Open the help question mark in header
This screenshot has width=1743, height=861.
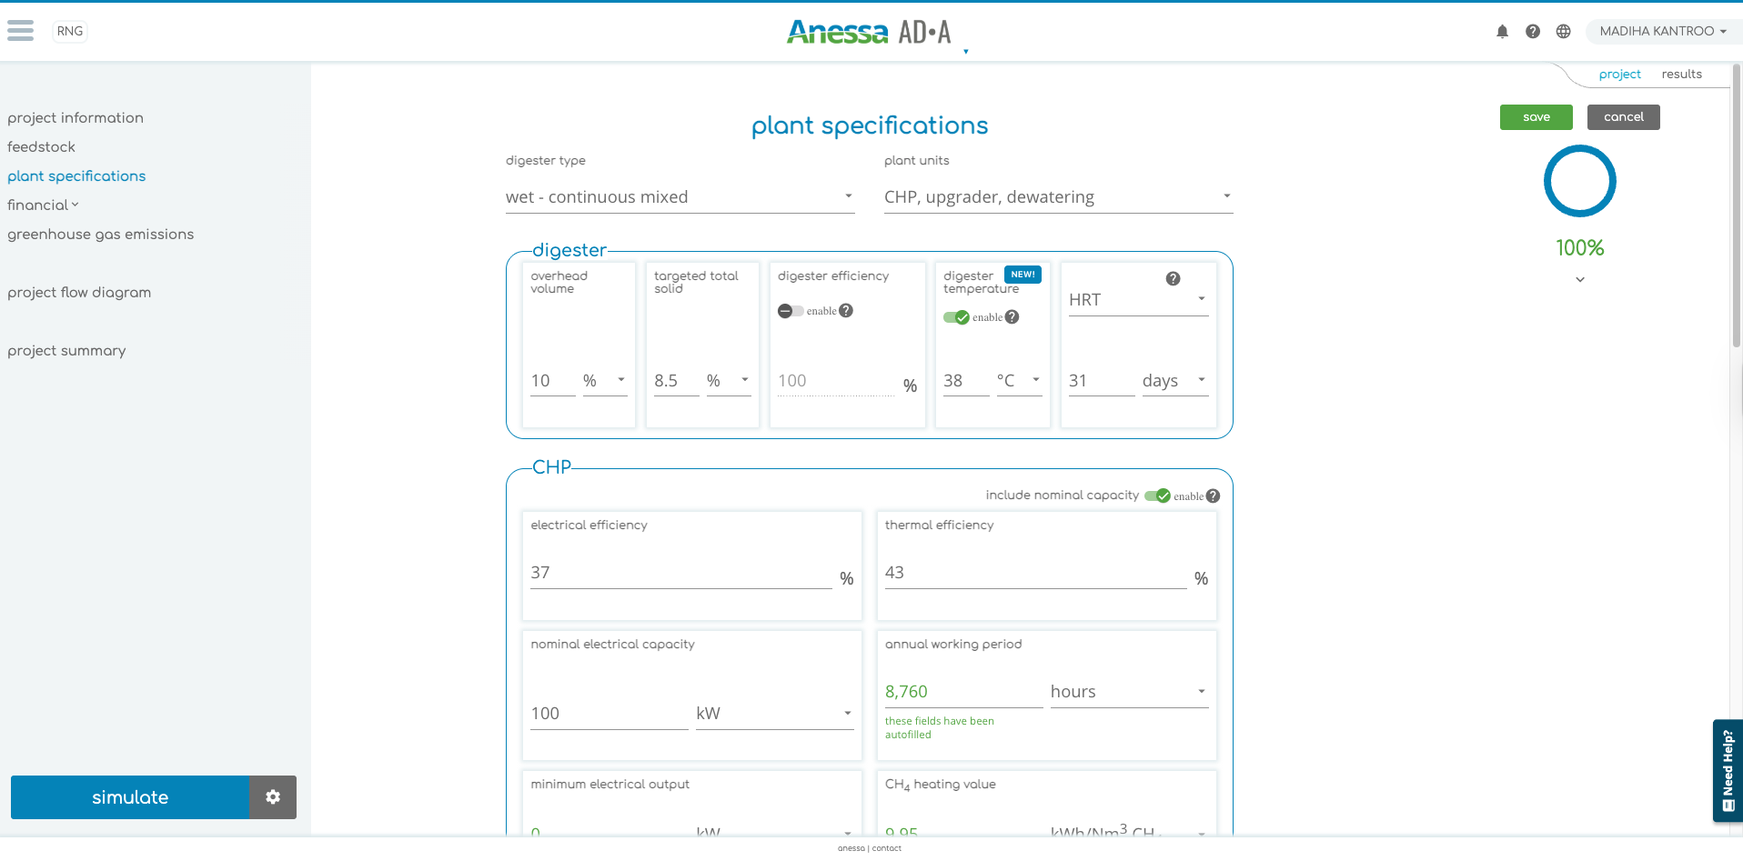pyautogui.click(x=1533, y=31)
